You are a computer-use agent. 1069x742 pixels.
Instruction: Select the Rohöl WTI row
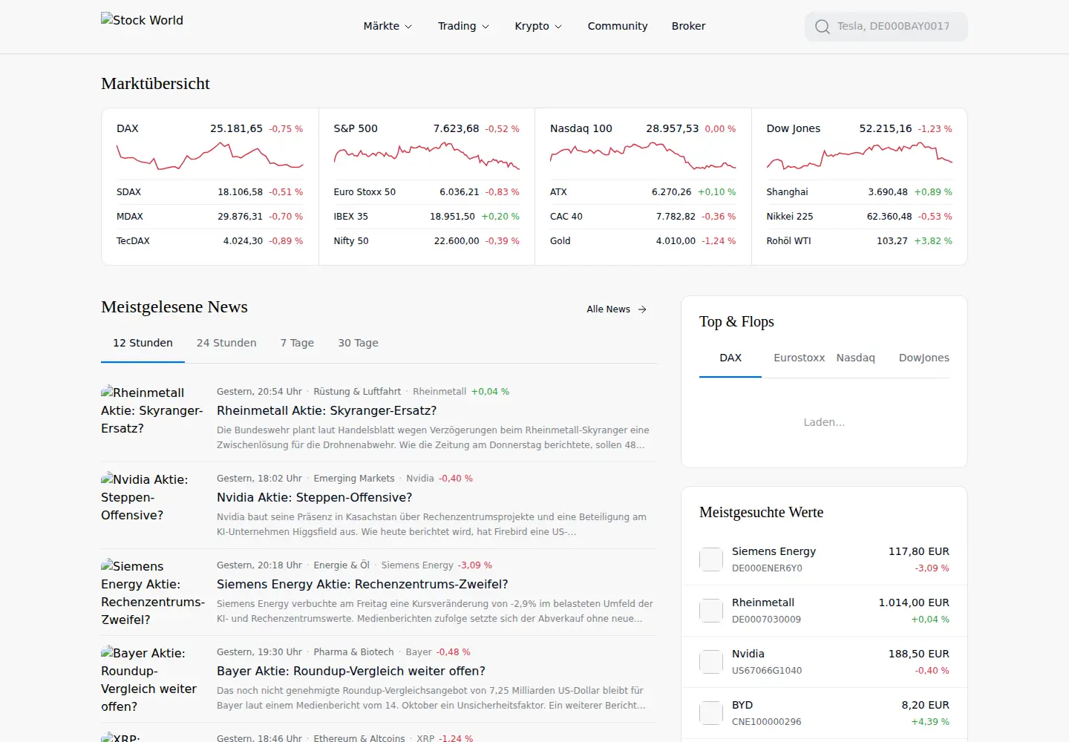[860, 241]
